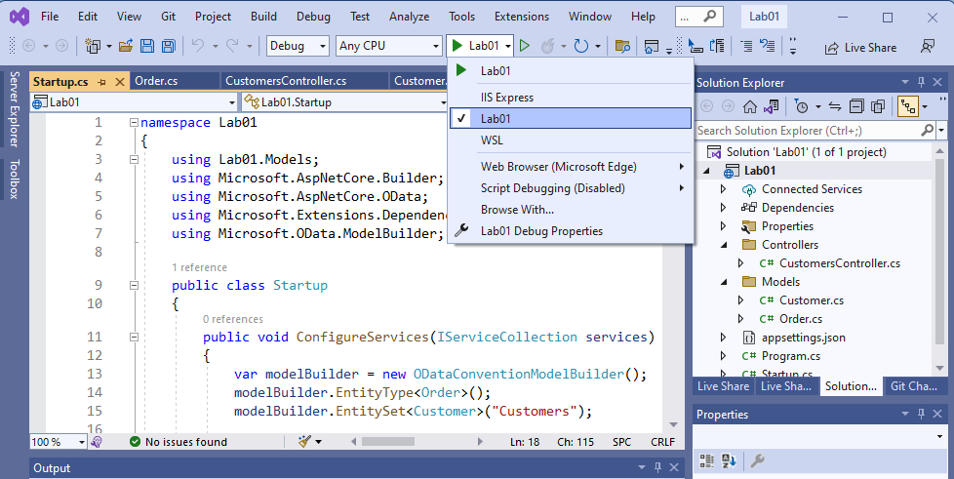Open the Debug configuration dropdown
Screen dimensions: 954x479
pyautogui.click(x=298, y=46)
